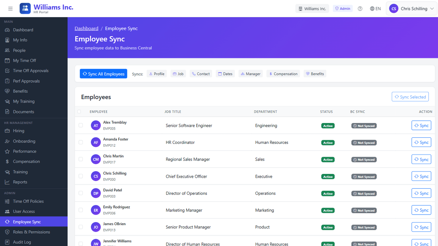
Task: Click the globe EN language selector
Action: pos(375,9)
